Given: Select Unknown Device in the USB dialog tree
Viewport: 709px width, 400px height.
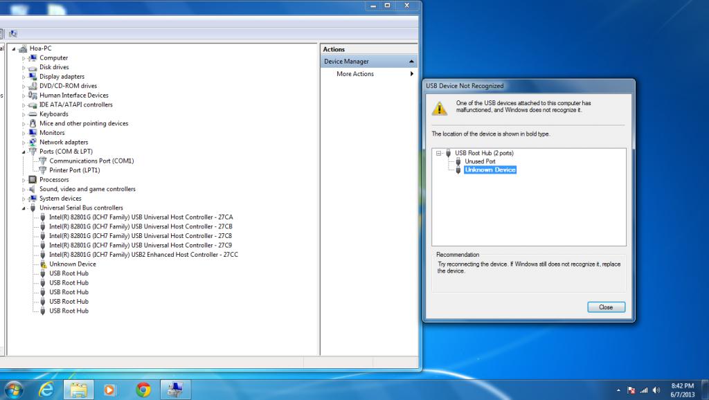Looking at the screenshot, I should [x=490, y=170].
